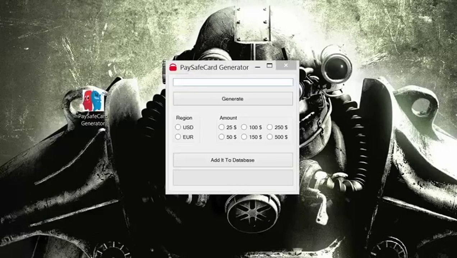The height and width of the screenshot is (258, 457).
Task: Click the Amount group label
Action: (x=228, y=118)
